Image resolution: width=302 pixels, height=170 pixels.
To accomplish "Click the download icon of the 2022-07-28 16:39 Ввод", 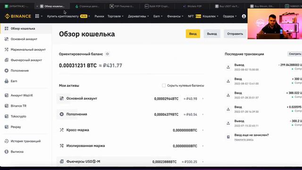I will point(228,109).
